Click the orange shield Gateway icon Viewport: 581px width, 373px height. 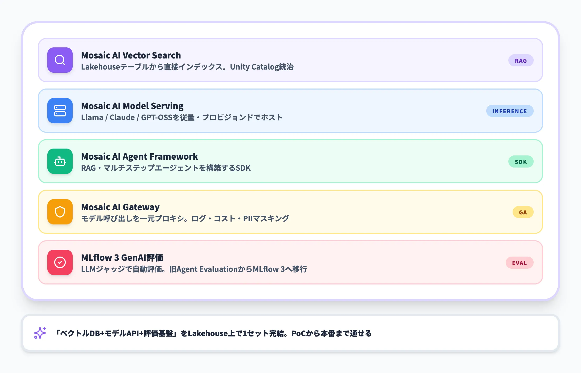click(x=60, y=212)
